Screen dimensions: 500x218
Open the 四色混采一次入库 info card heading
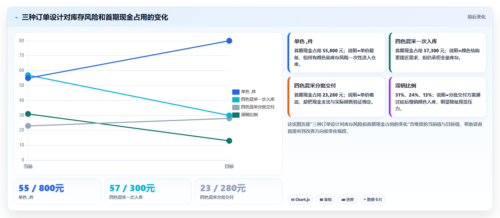coord(416,42)
